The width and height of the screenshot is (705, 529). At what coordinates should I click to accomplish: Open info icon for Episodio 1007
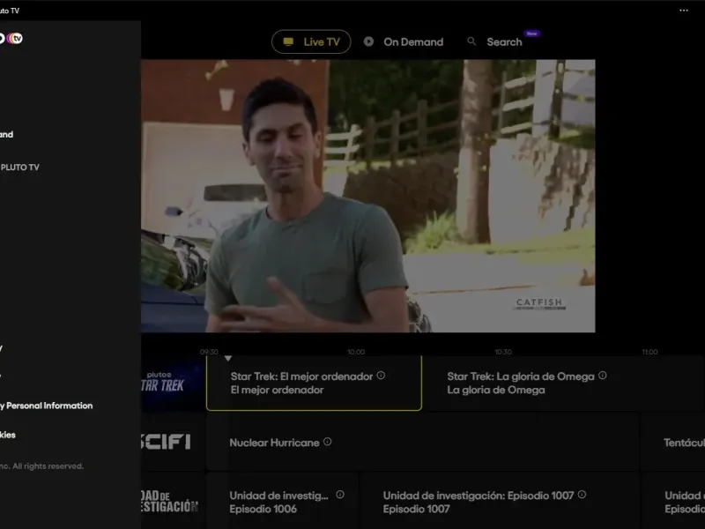(x=582, y=495)
